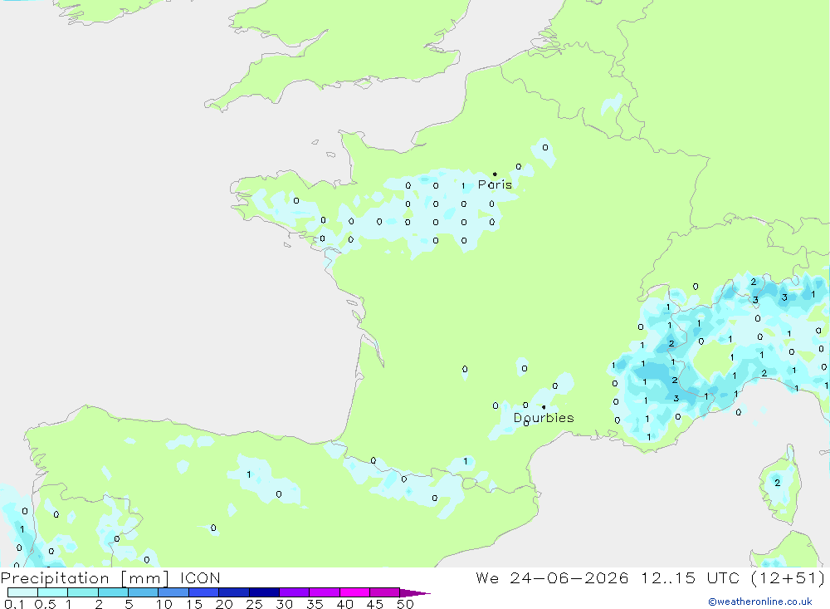
Task: Pick the legend swatch between 20 and 25
Action: (x=233, y=592)
